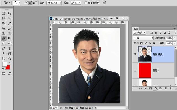Open the 限制 查找边缘 dropdown
177x110 pixels.
(x=54, y=3)
